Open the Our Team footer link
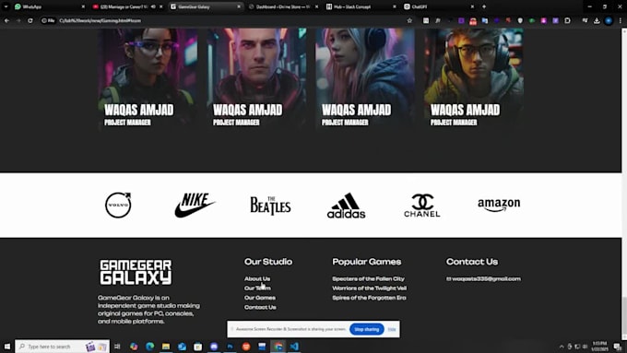This screenshot has width=627, height=353. pos(257,288)
